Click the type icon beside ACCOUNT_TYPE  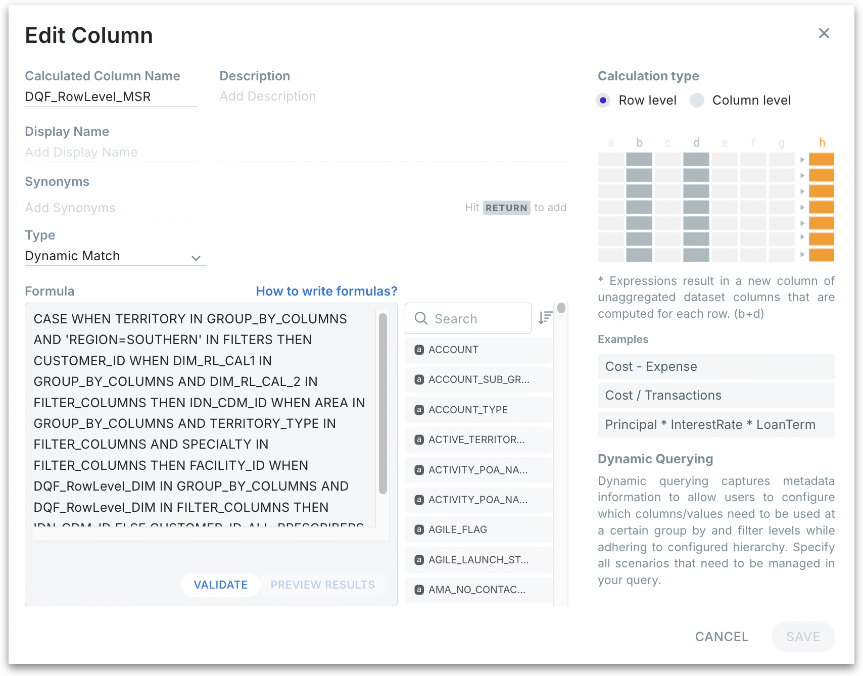[419, 410]
